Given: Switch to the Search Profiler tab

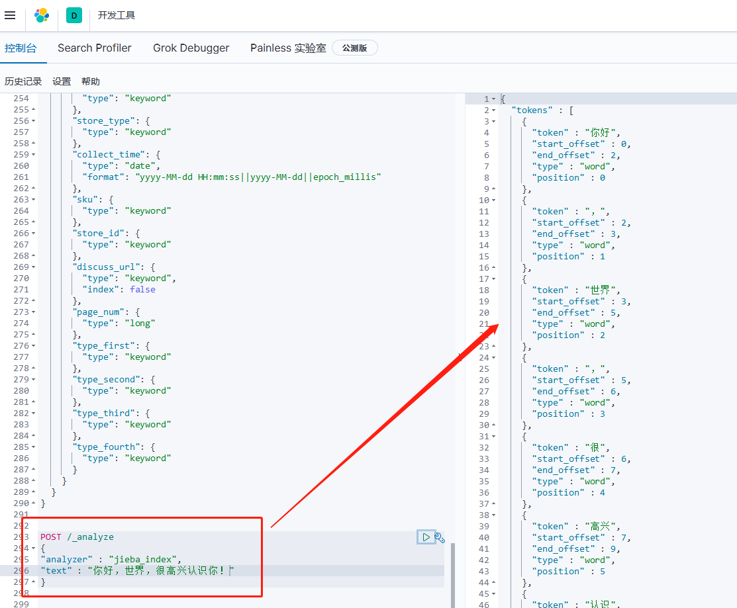Looking at the screenshot, I should (95, 48).
